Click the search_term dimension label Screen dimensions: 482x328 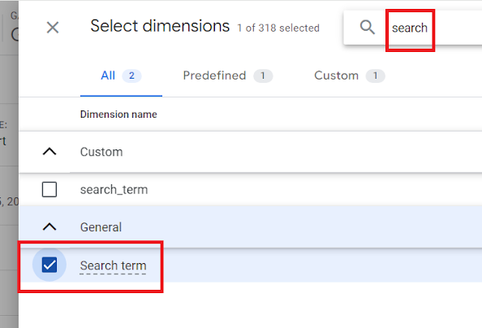click(x=114, y=189)
